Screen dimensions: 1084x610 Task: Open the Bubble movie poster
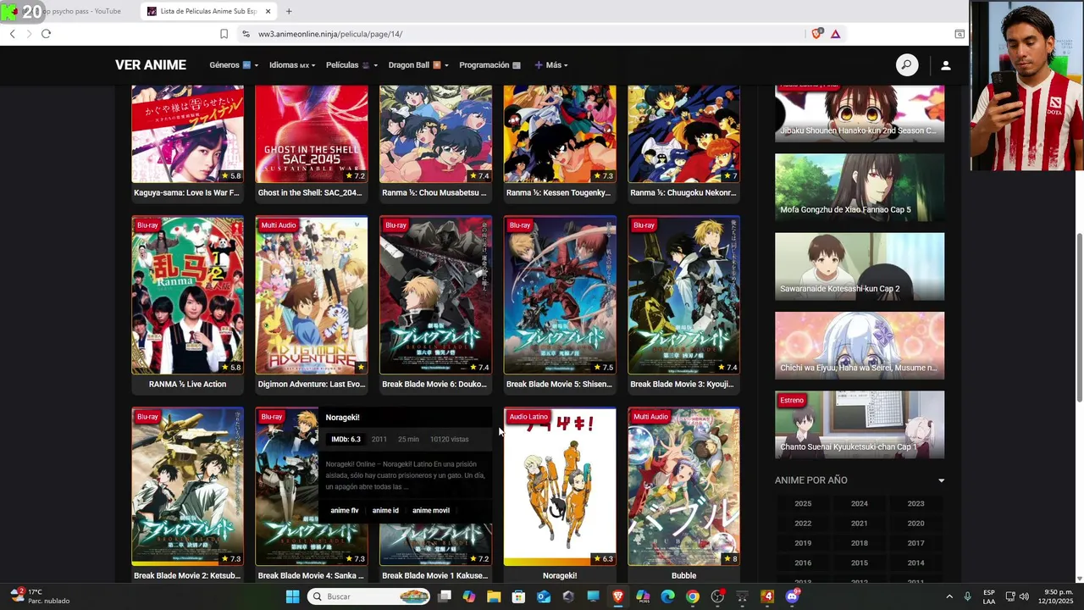point(683,486)
